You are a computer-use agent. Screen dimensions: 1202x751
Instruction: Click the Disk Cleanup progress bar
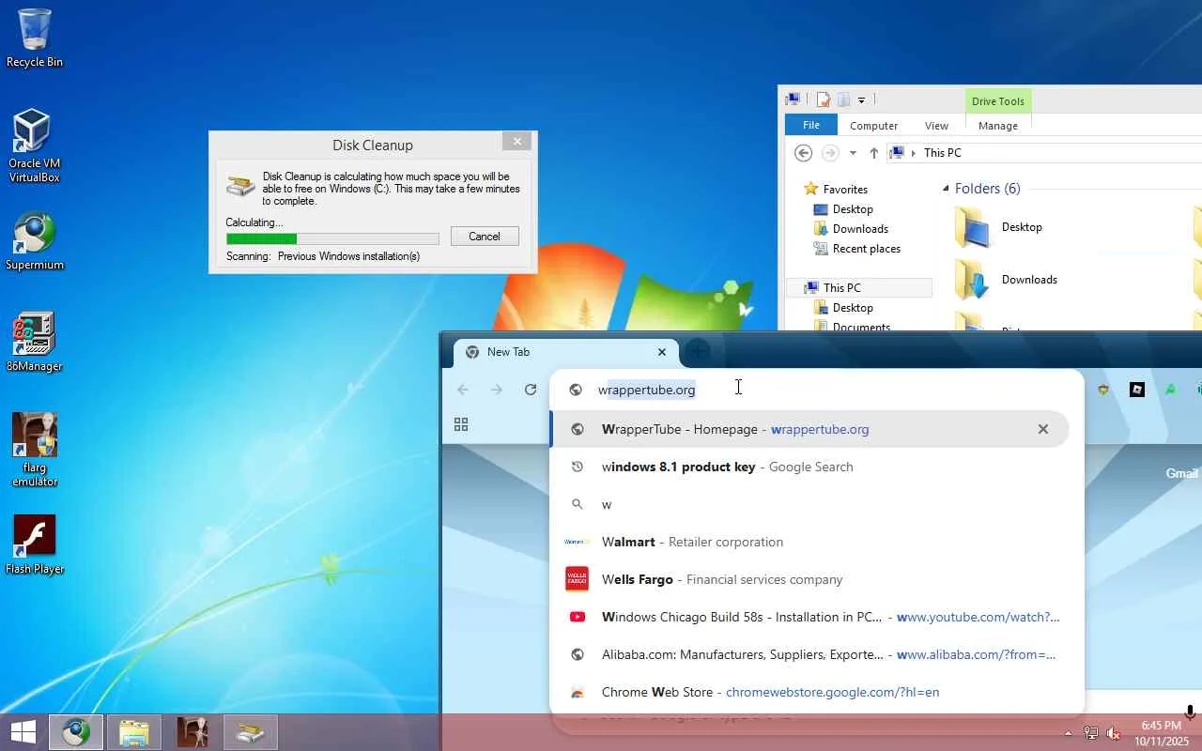pos(332,238)
